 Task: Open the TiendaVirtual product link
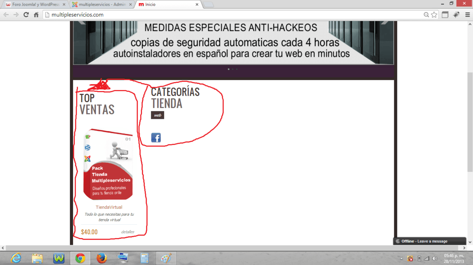click(x=109, y=207)
